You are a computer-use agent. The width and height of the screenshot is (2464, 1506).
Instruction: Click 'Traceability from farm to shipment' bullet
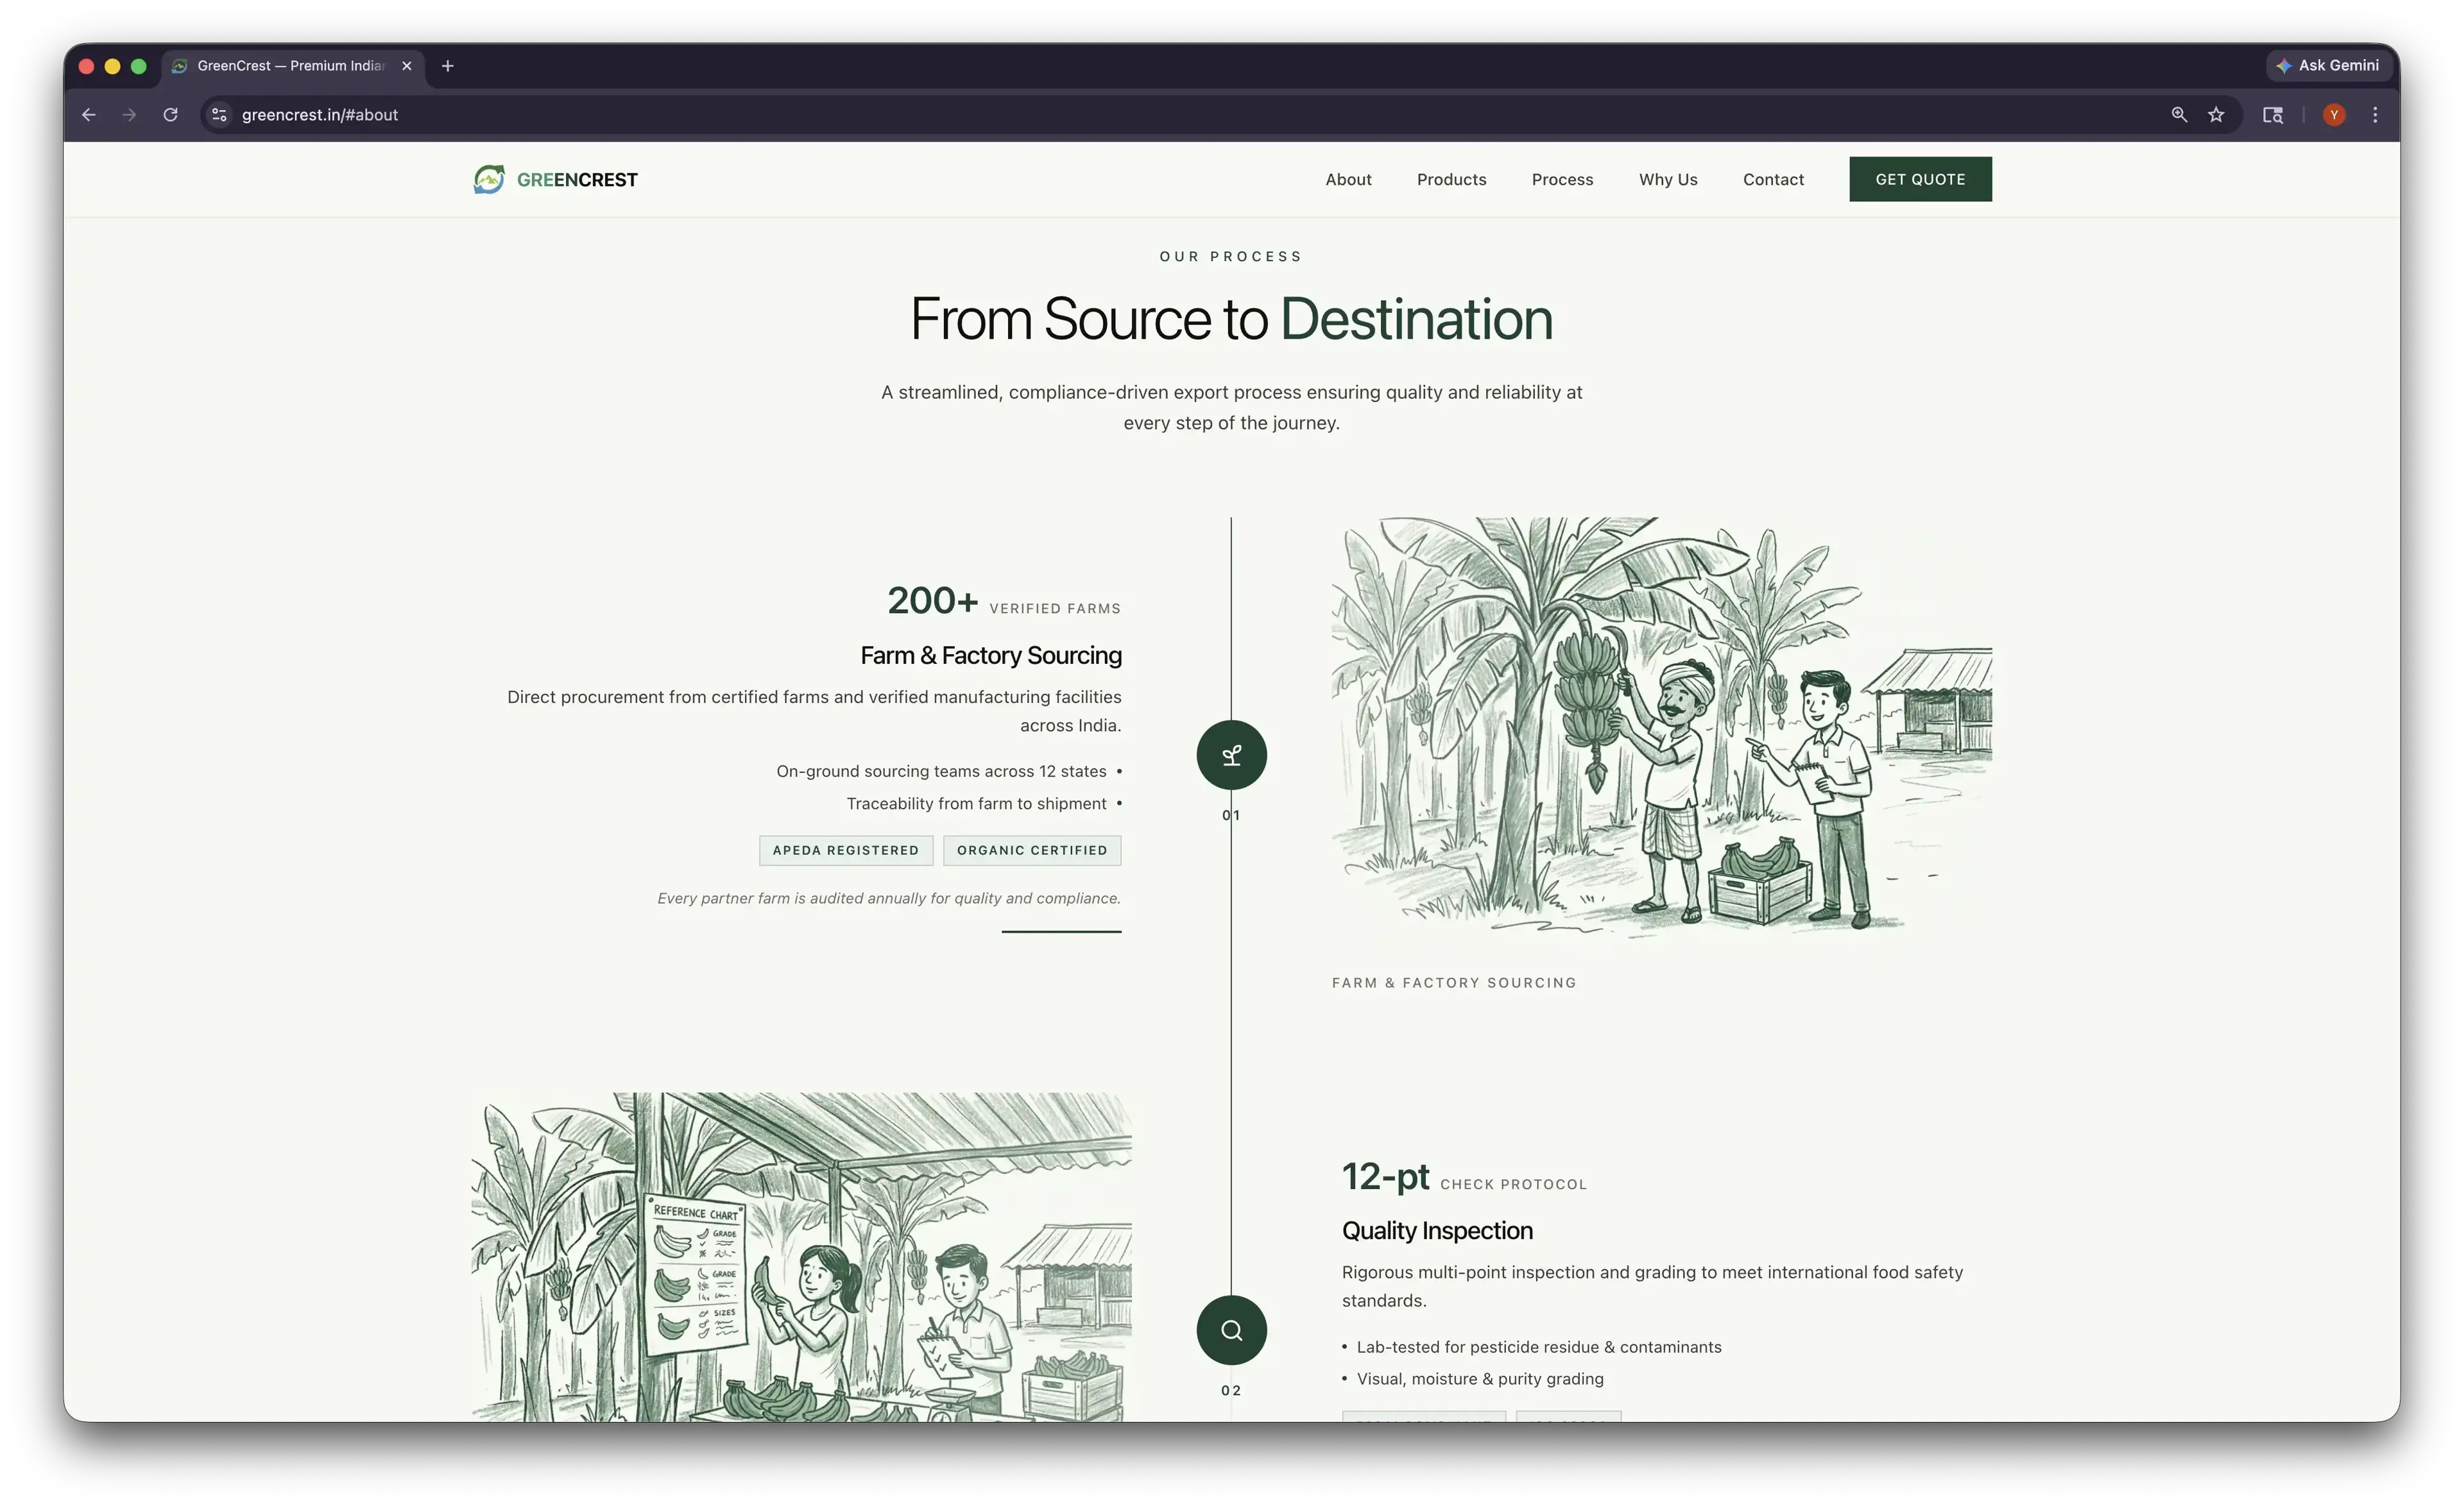976,804
